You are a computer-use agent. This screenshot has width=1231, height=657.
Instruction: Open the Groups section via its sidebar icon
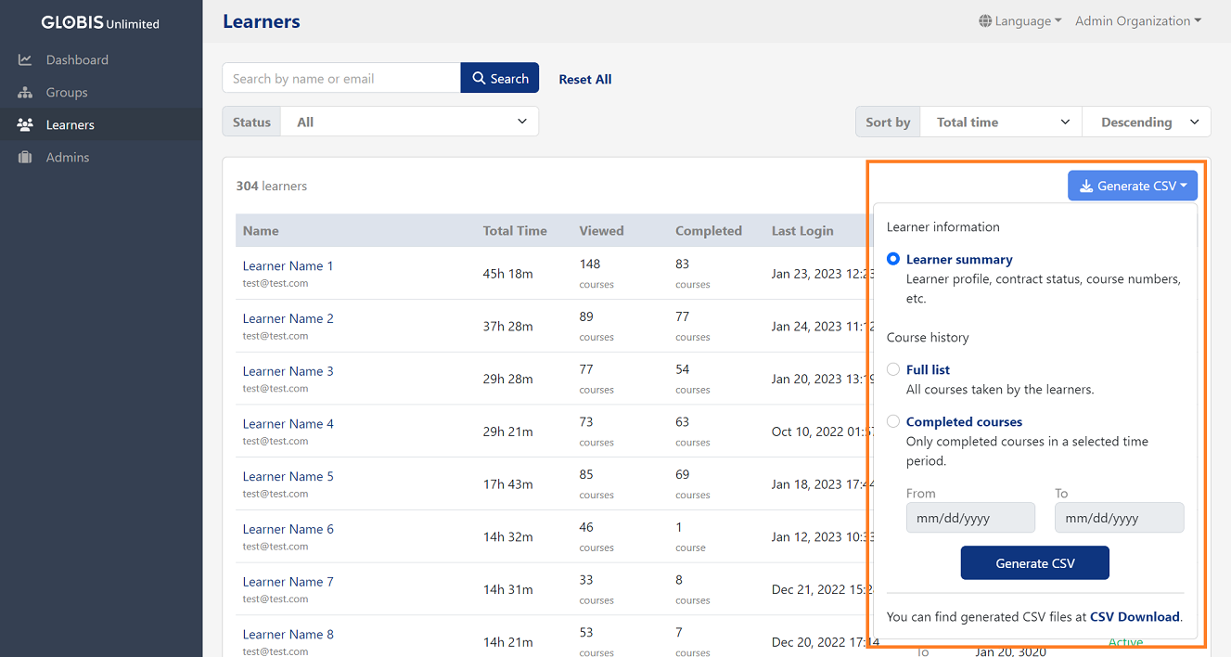pos(25,92)
